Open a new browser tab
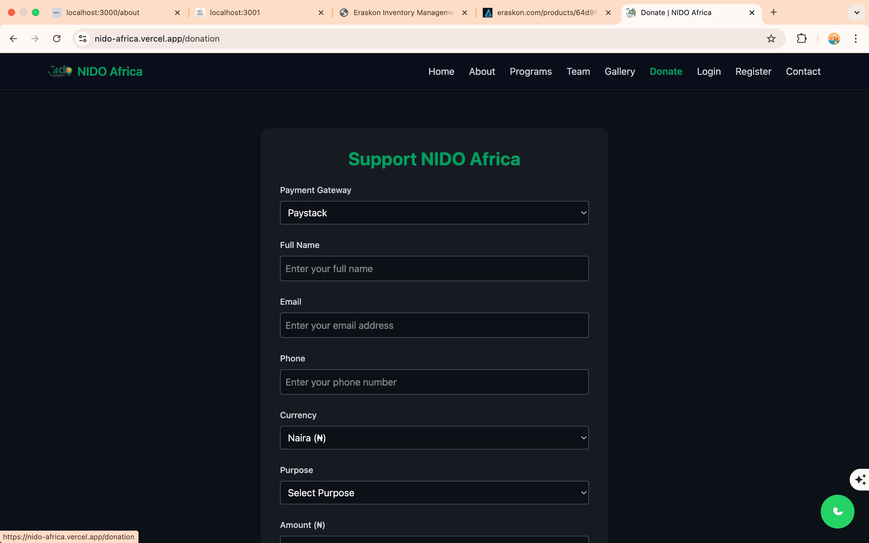Screen dimensions: 869x543 click(773, 13)
